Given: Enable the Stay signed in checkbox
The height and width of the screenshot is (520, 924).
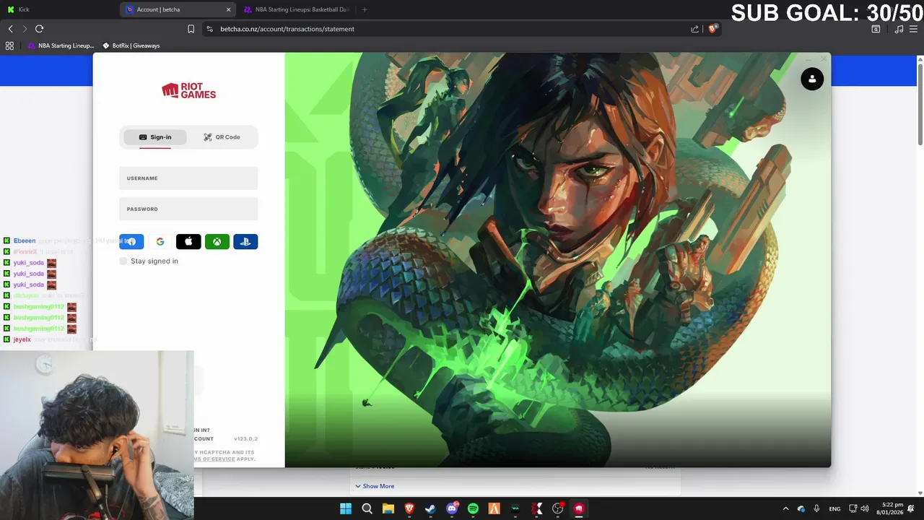Looking at the screenshot, I should (x=123, y=261).
